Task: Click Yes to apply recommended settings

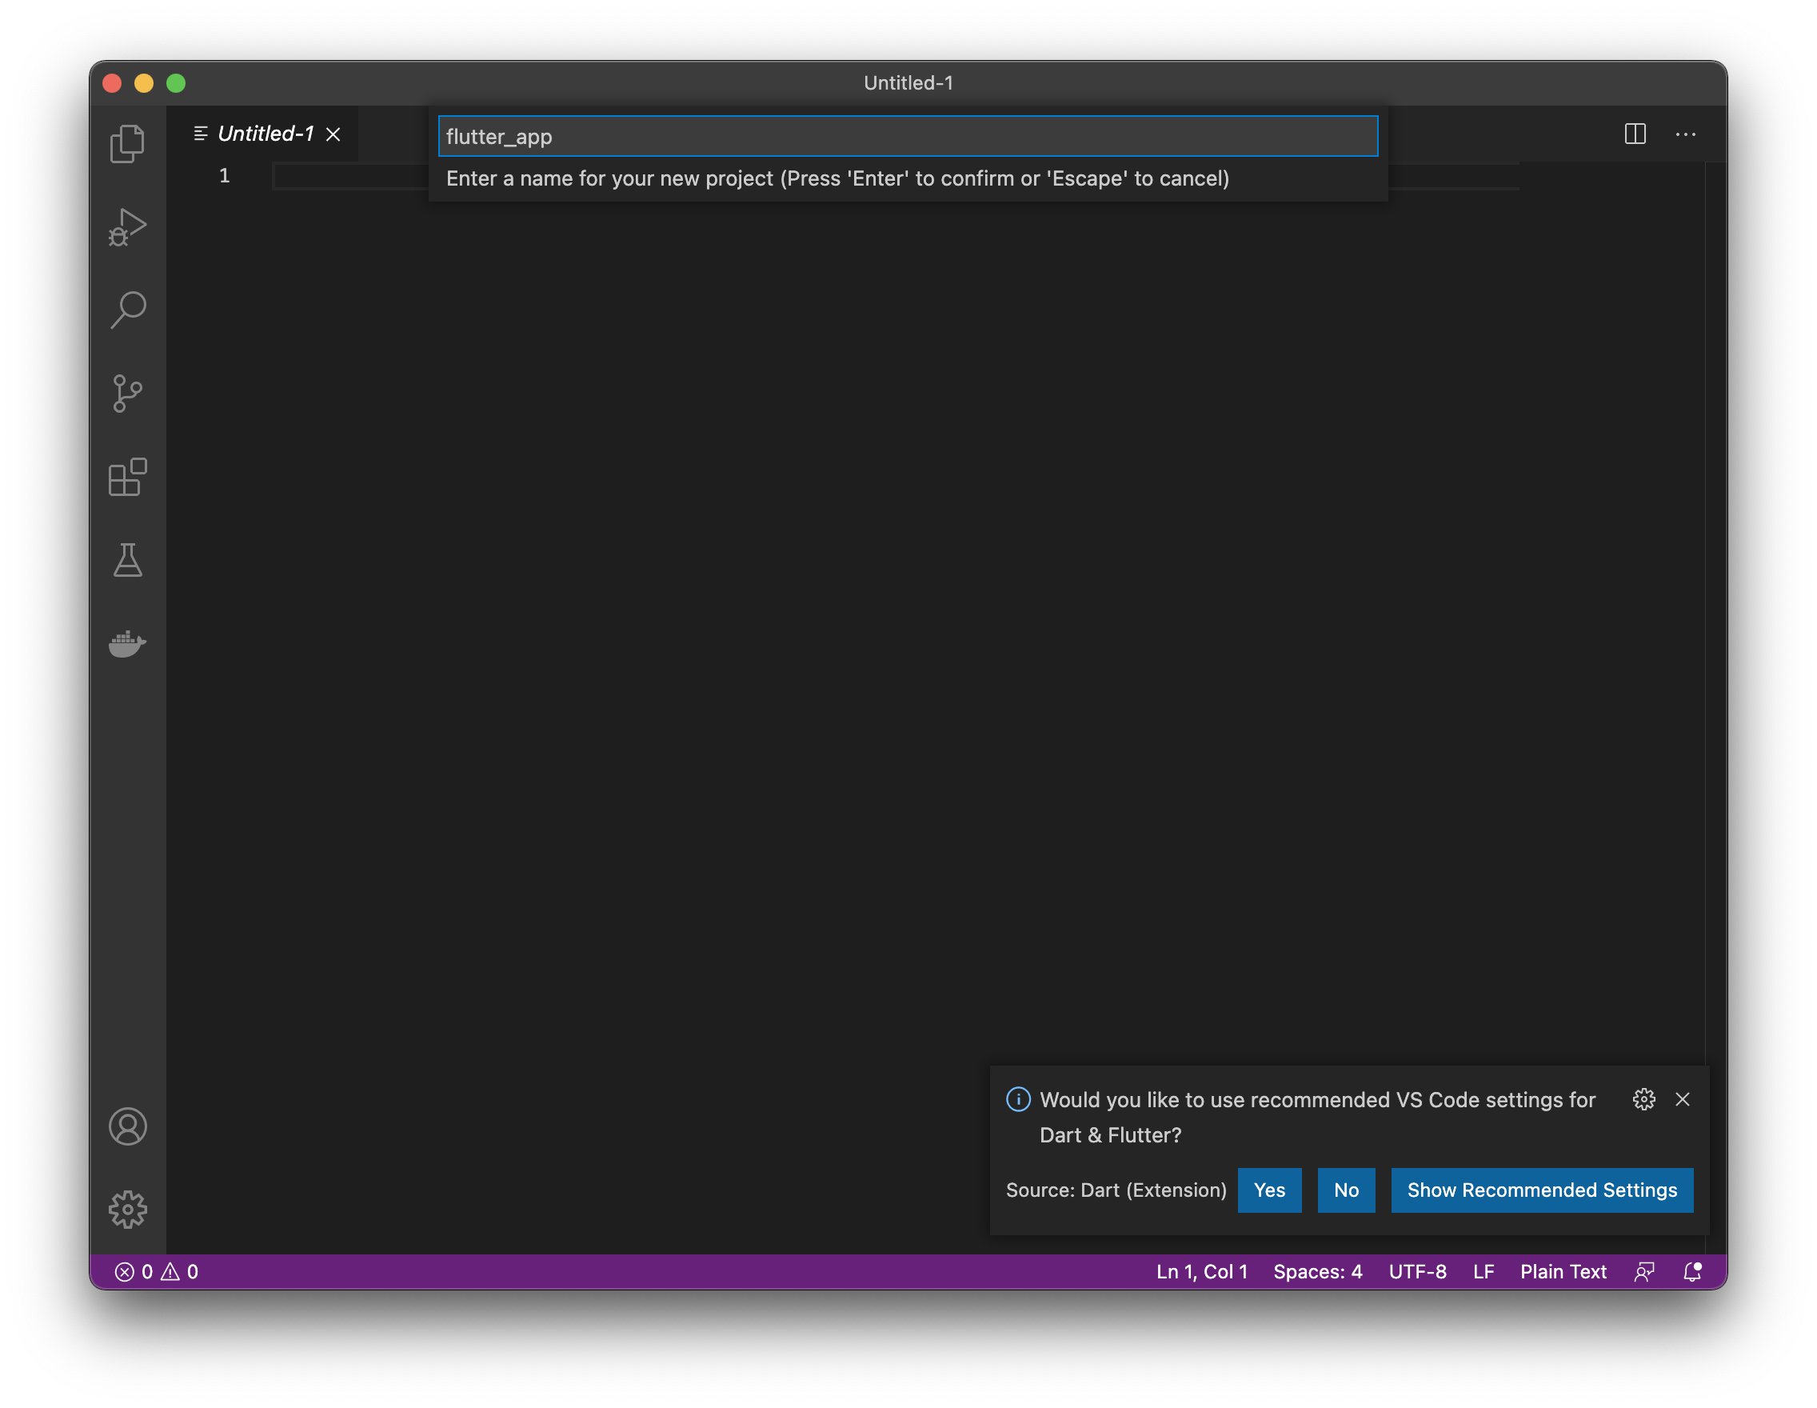Action: click(x=1268, y=1190)
